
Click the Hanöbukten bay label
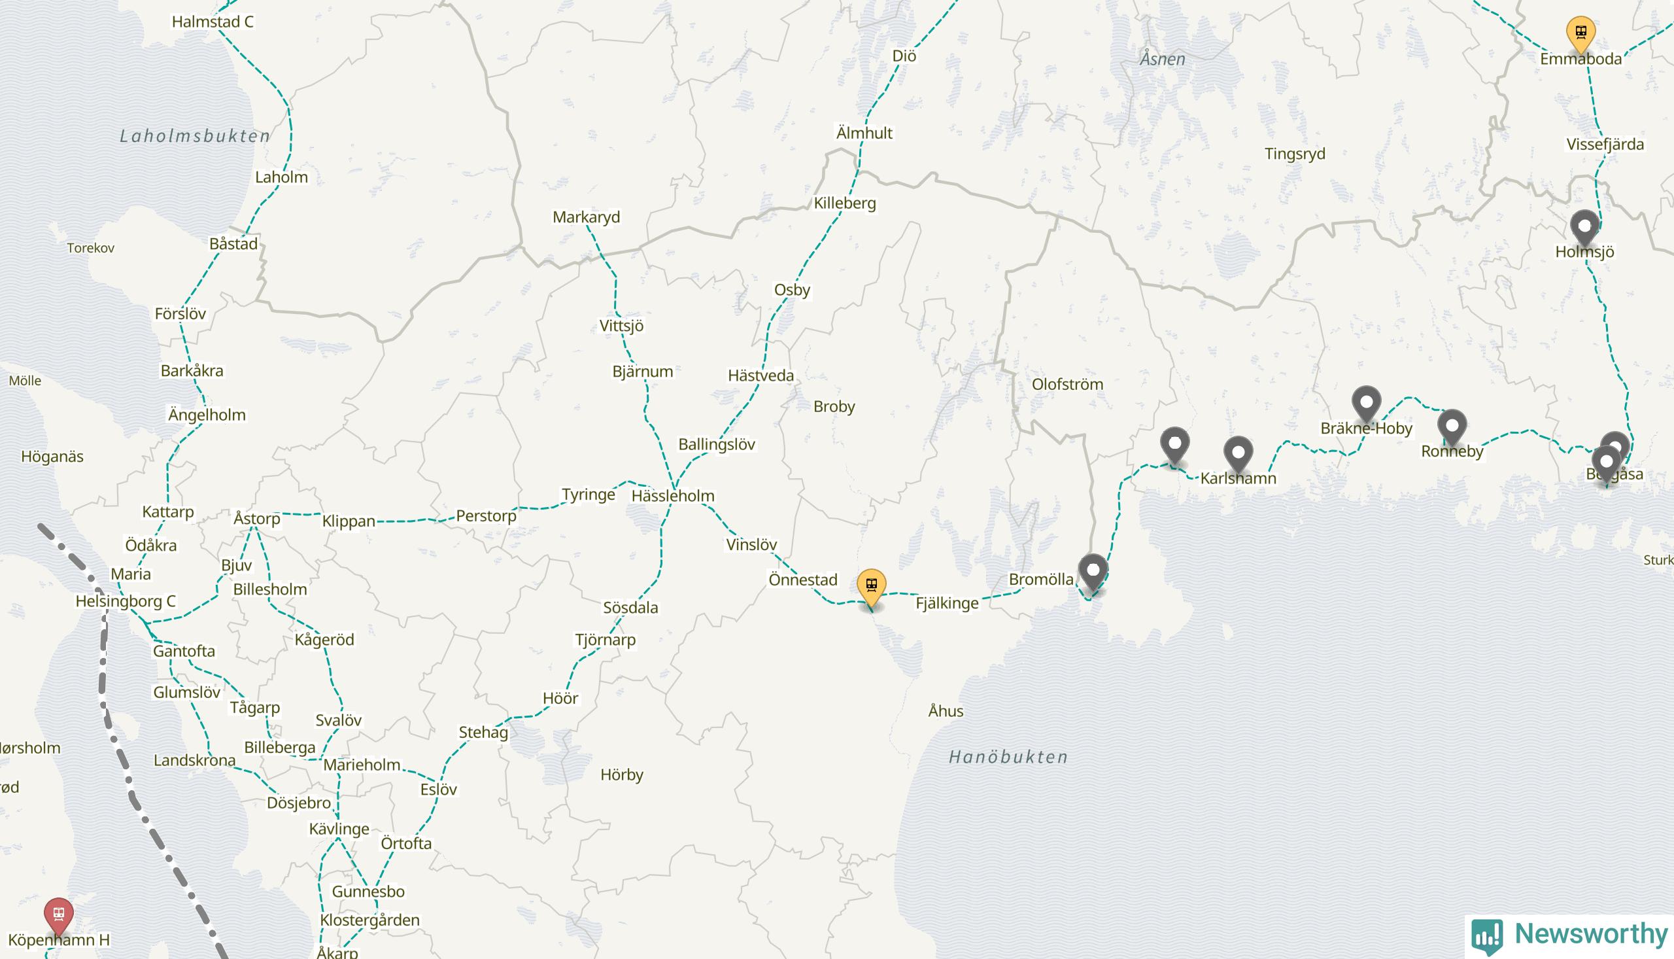[1008, 757]
